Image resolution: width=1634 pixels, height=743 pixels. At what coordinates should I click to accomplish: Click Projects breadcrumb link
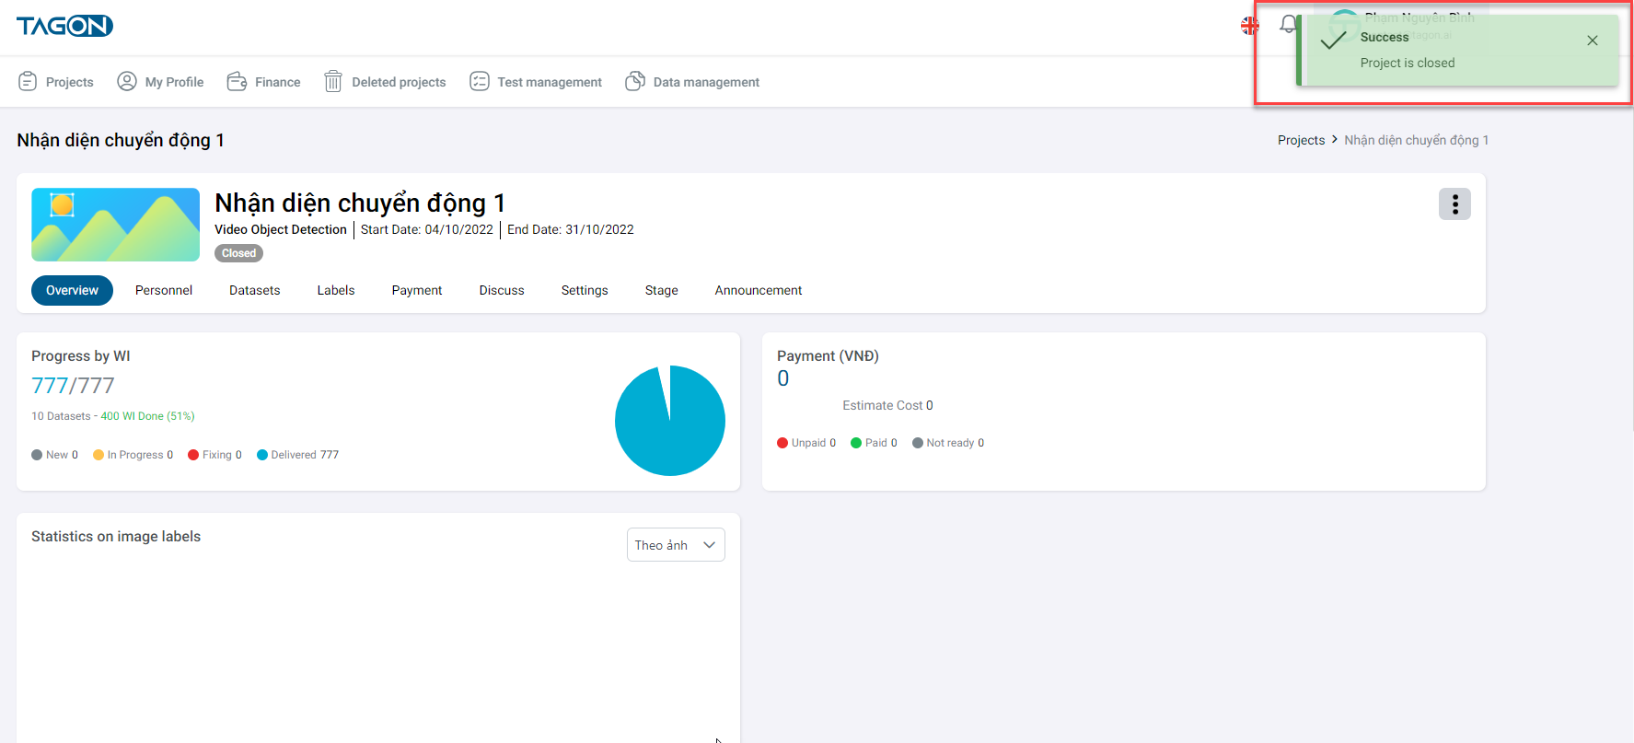[x=1301, y=140]
